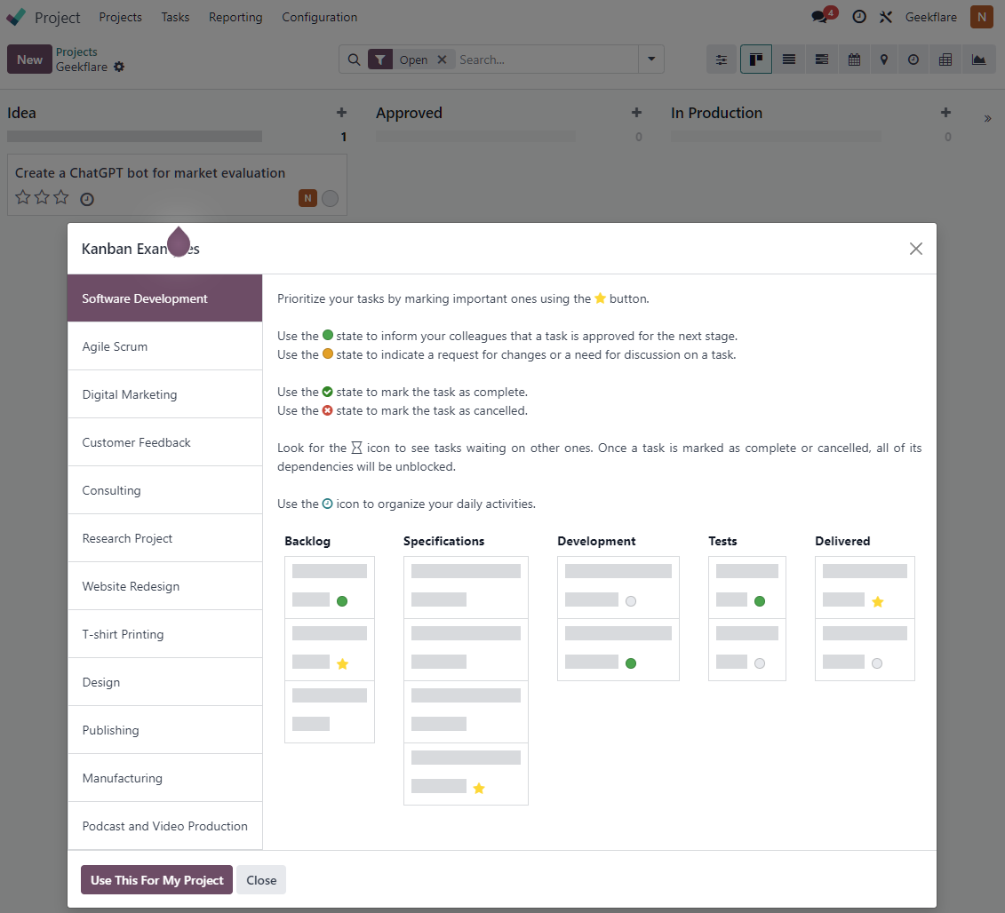This screenshot has width=1005, height=913.
Task: Select the Digital Marketing example
Action: point(164,394)
